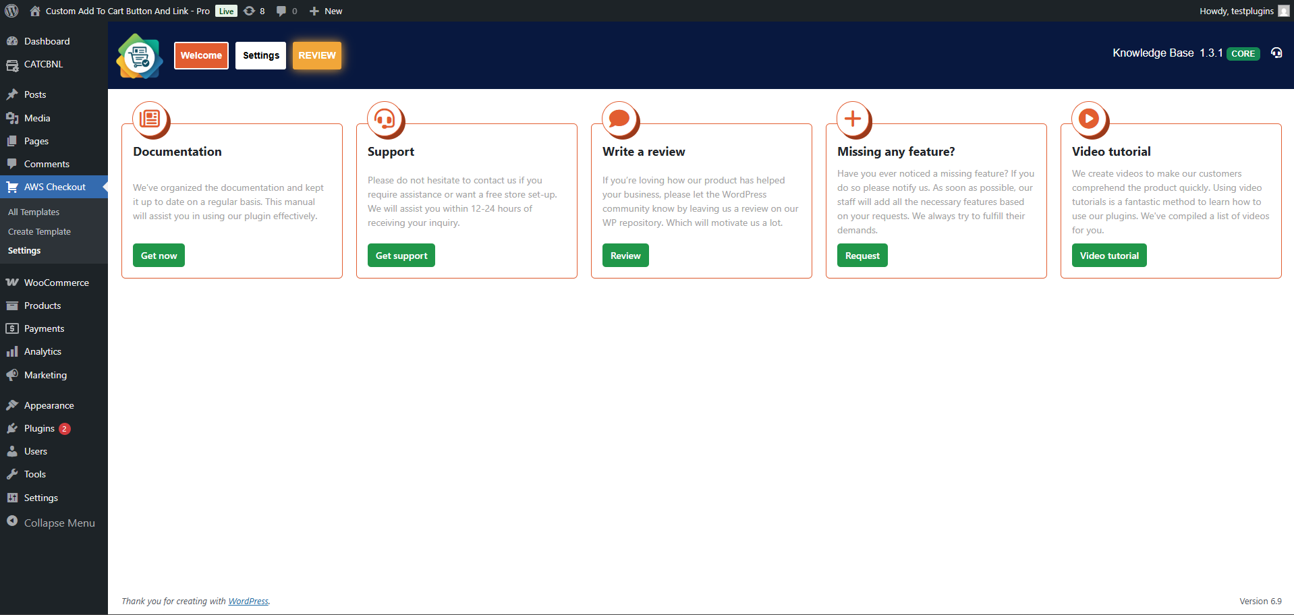The width and height of the screenshot is (1294, 615).
Task: Click the WooCommerce logo icon
Action: click(12, 283)
